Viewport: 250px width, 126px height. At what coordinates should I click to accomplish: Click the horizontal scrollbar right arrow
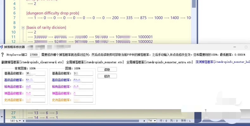(144, 121)
